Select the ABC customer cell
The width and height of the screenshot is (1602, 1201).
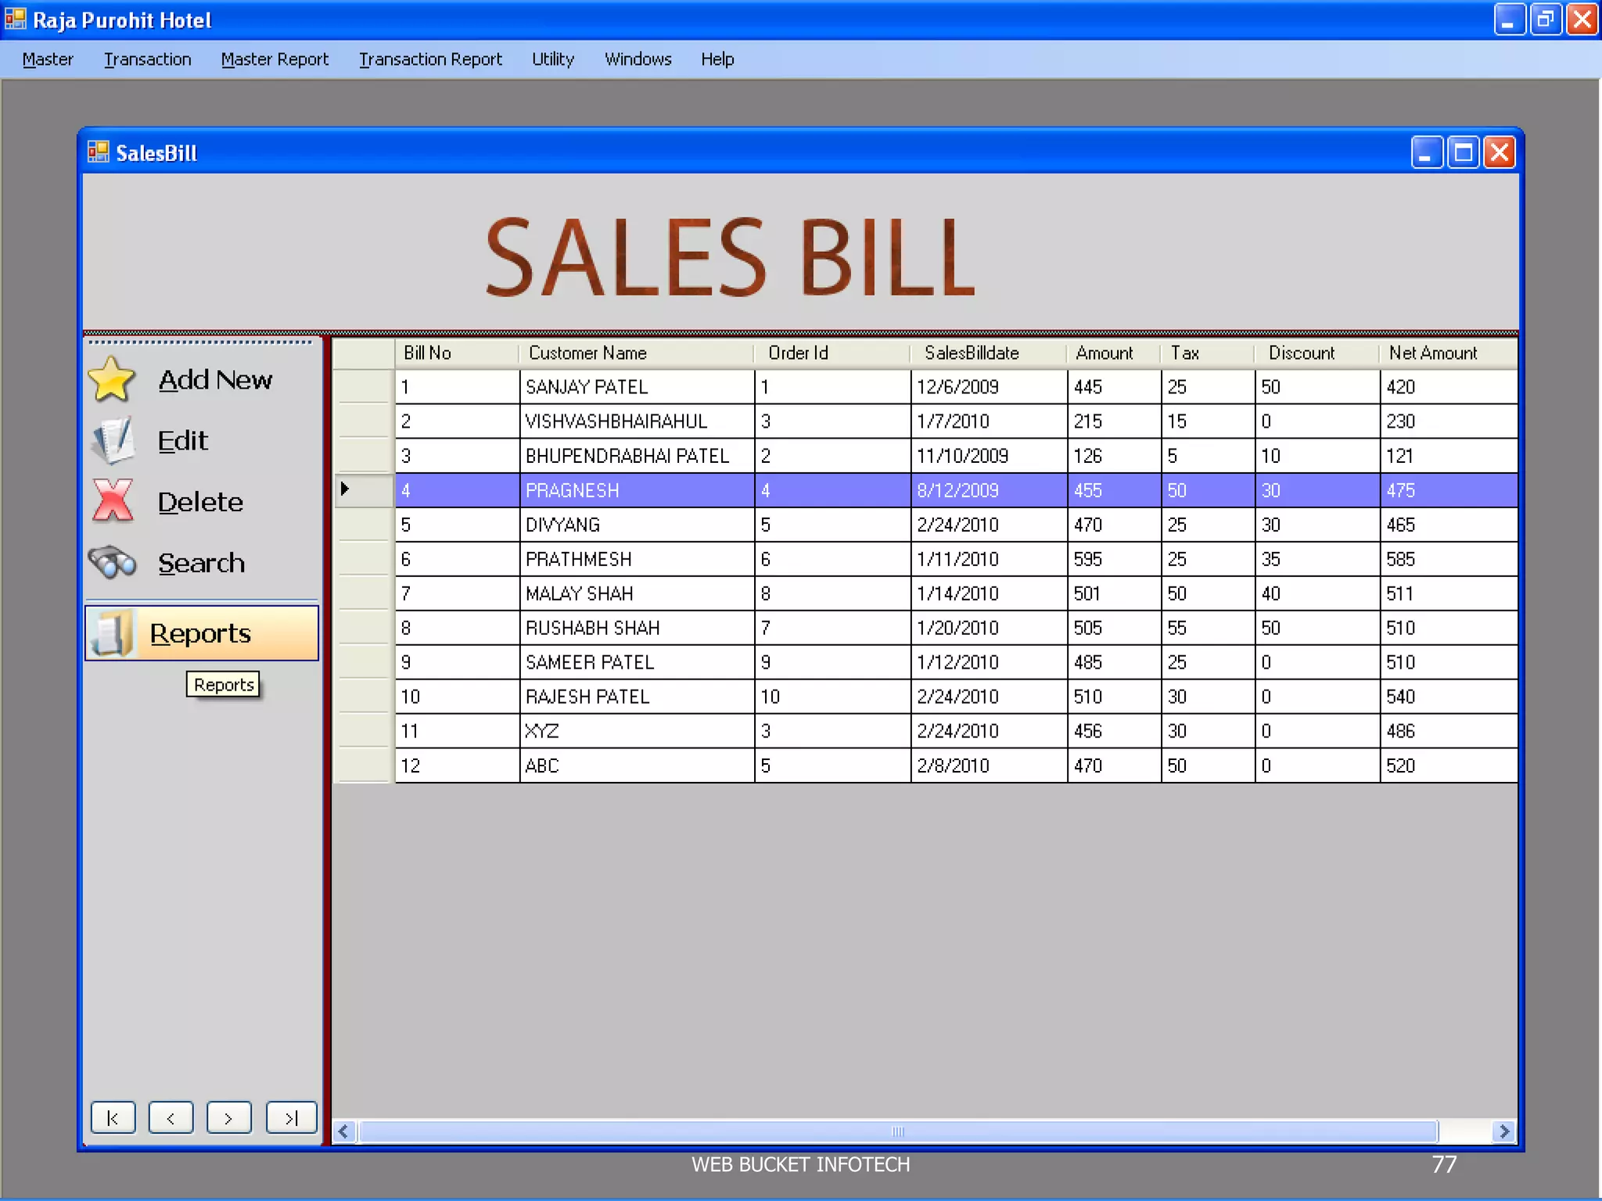coord(637,765)
